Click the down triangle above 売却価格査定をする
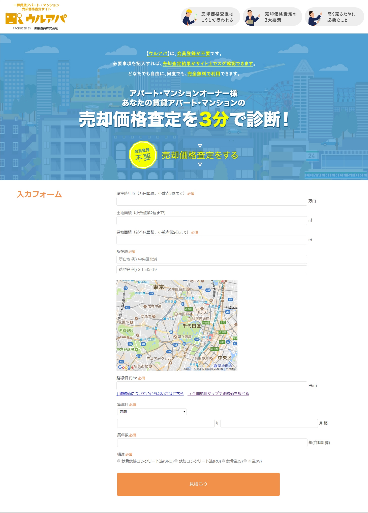 200,146
